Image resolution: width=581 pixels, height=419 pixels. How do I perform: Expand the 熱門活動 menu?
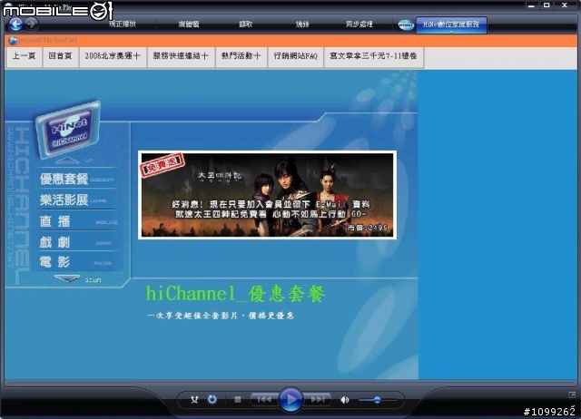pos(241,56)
